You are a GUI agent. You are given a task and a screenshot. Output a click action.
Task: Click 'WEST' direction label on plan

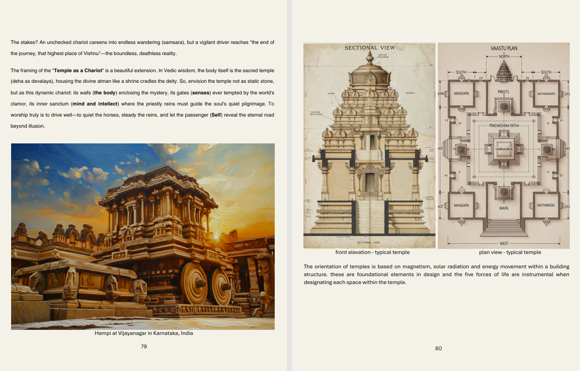tap(504, 243)
